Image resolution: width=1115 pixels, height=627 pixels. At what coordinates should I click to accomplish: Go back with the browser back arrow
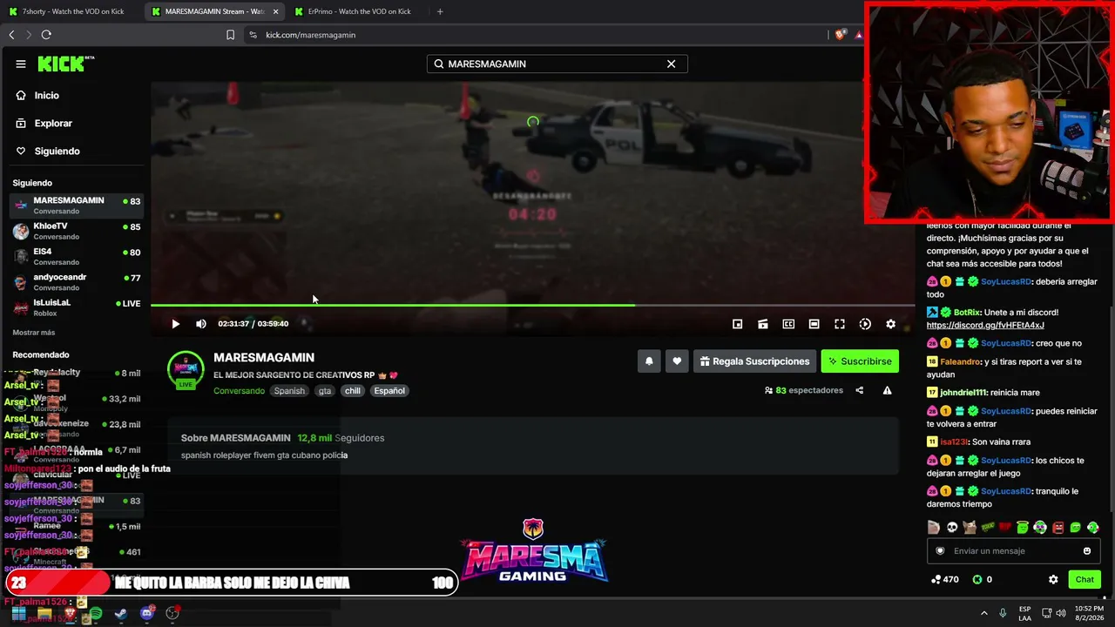click(11, 35)
